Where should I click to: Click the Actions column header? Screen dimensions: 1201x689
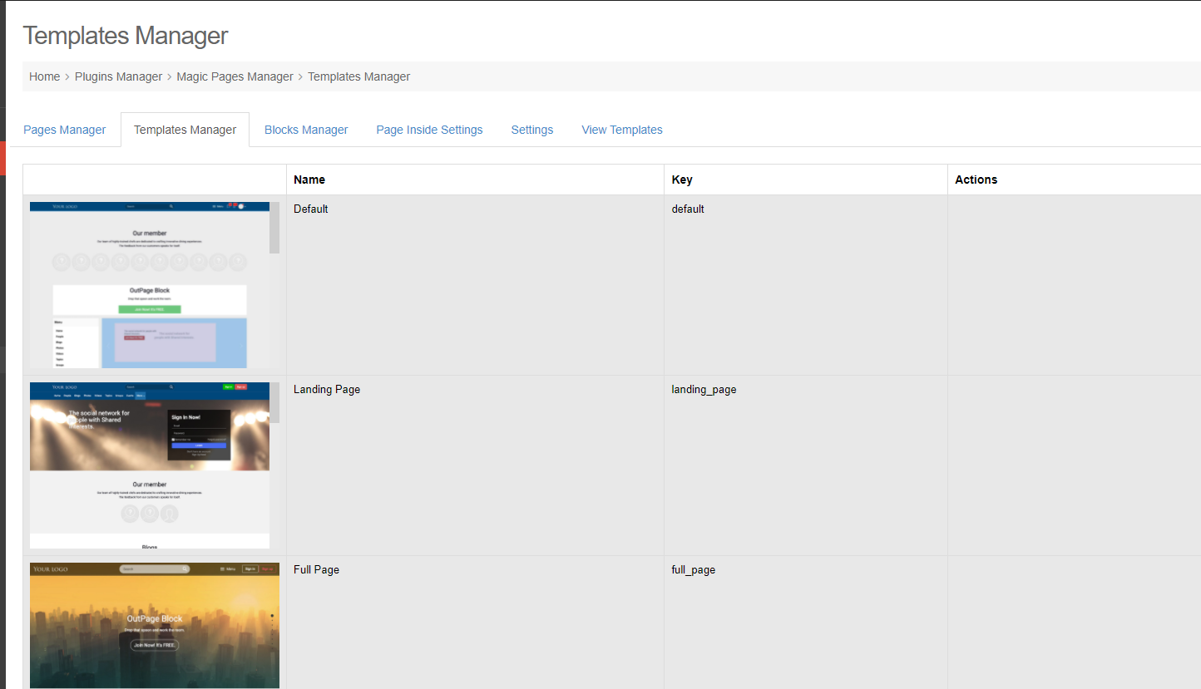tap(1075, 180)
